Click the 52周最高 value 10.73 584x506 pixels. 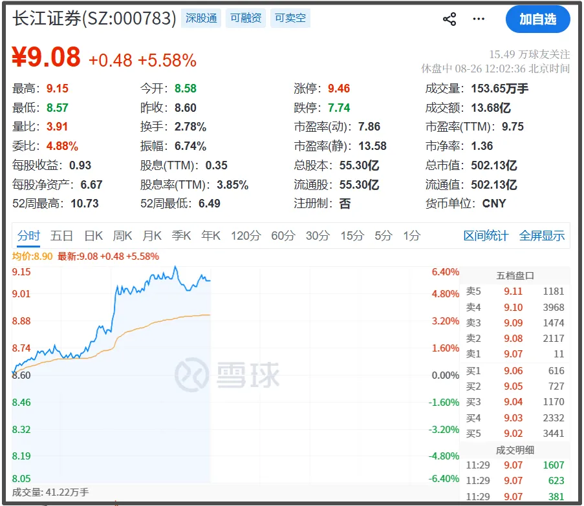85,204
